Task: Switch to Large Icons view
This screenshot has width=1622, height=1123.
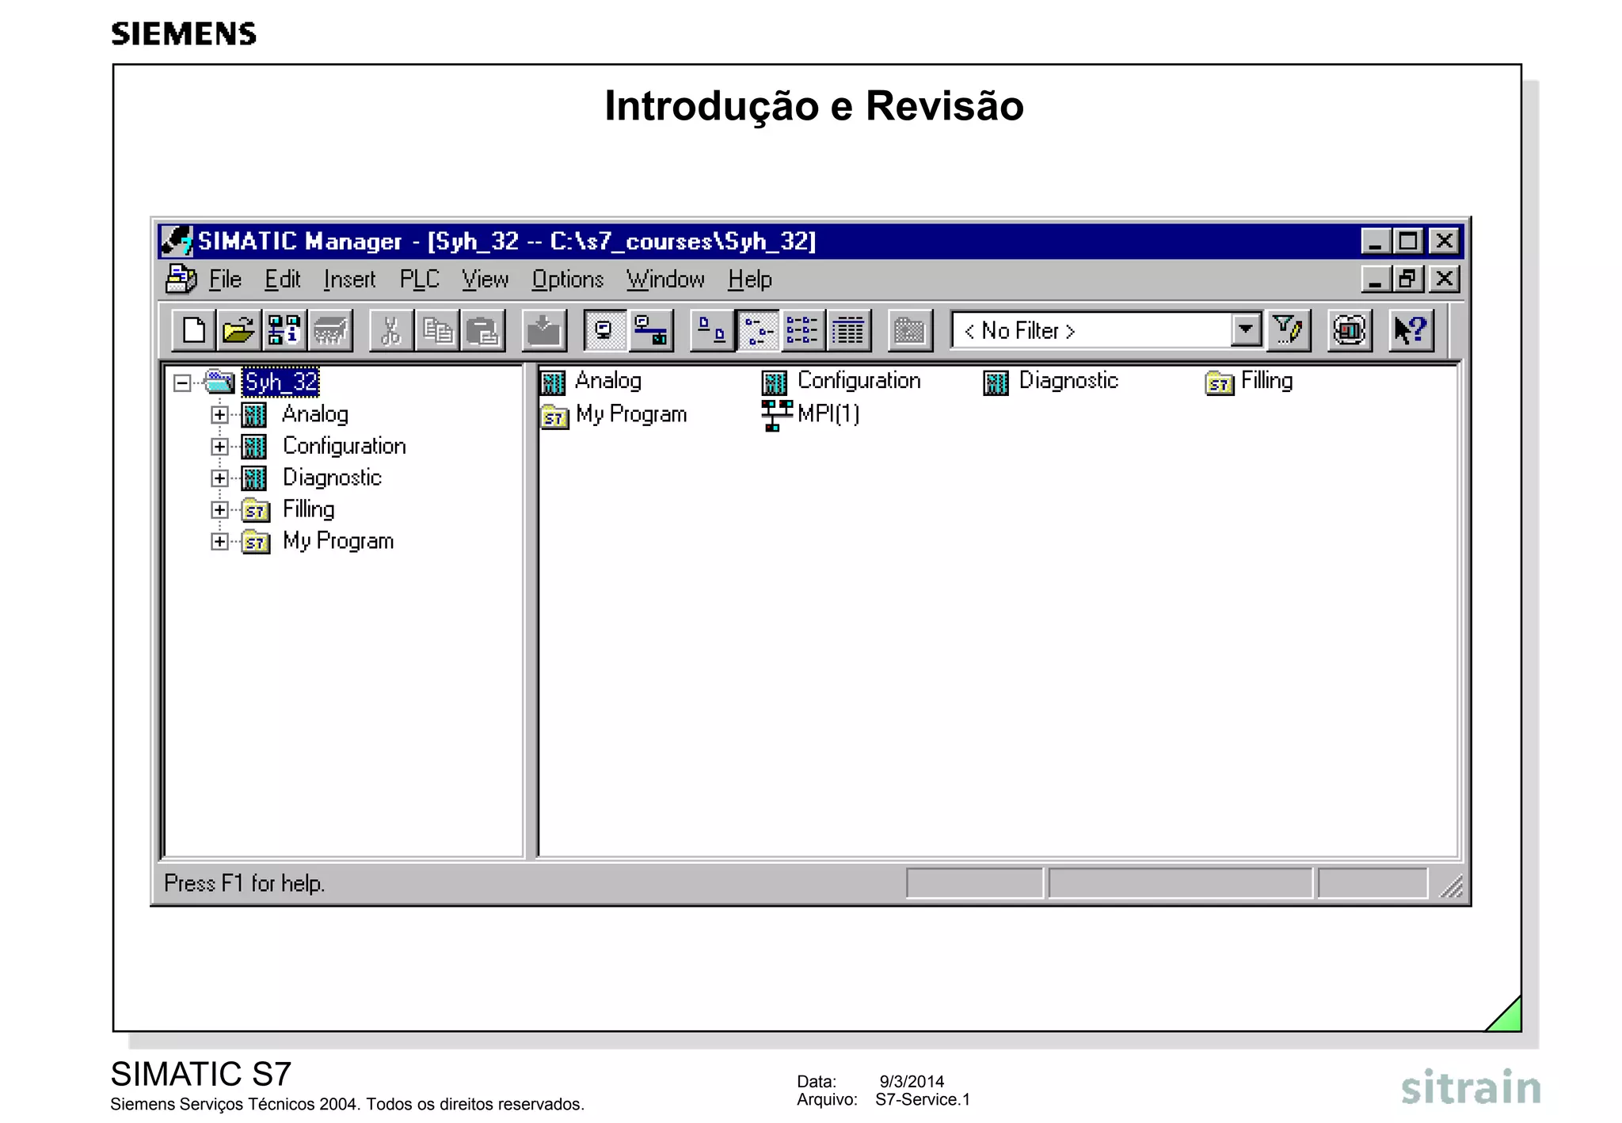Action: (x=711, y=330)
